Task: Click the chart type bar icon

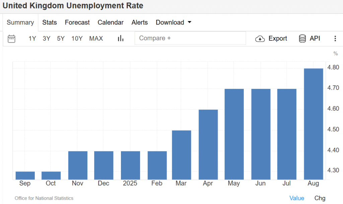Action: tap(121, 39)
